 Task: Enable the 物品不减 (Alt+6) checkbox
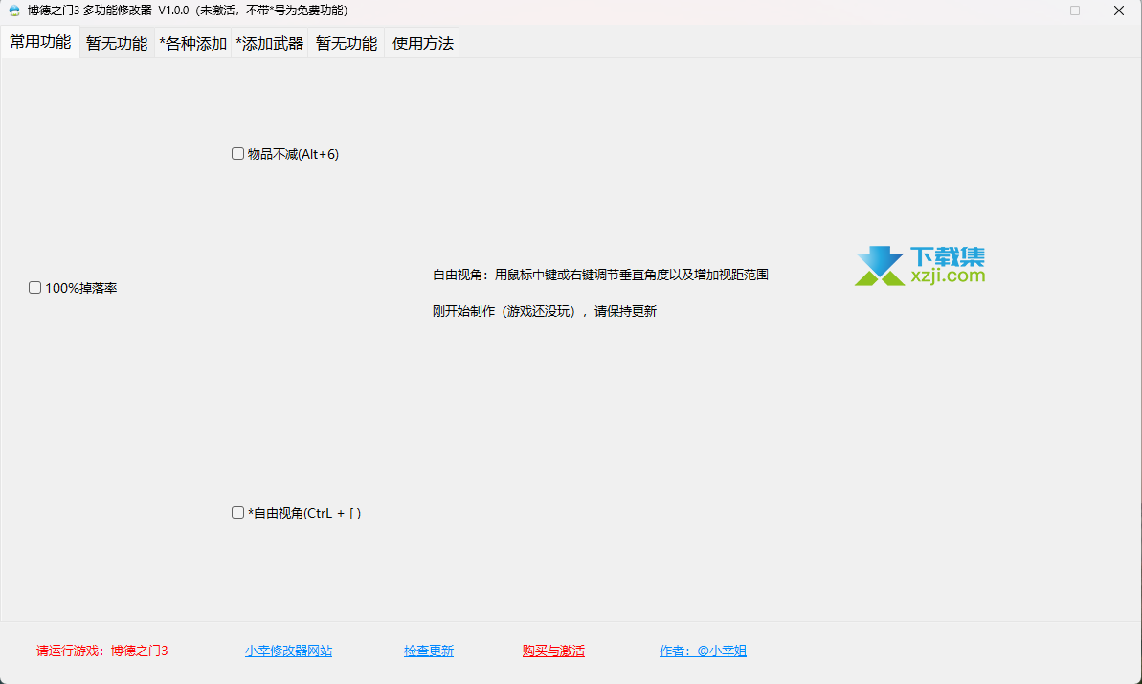tap(238, 154)
